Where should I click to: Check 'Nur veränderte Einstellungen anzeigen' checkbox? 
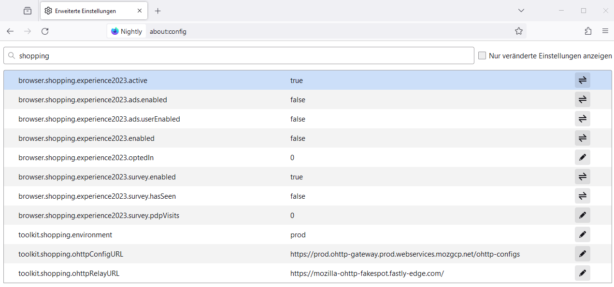tap(482, 55)
